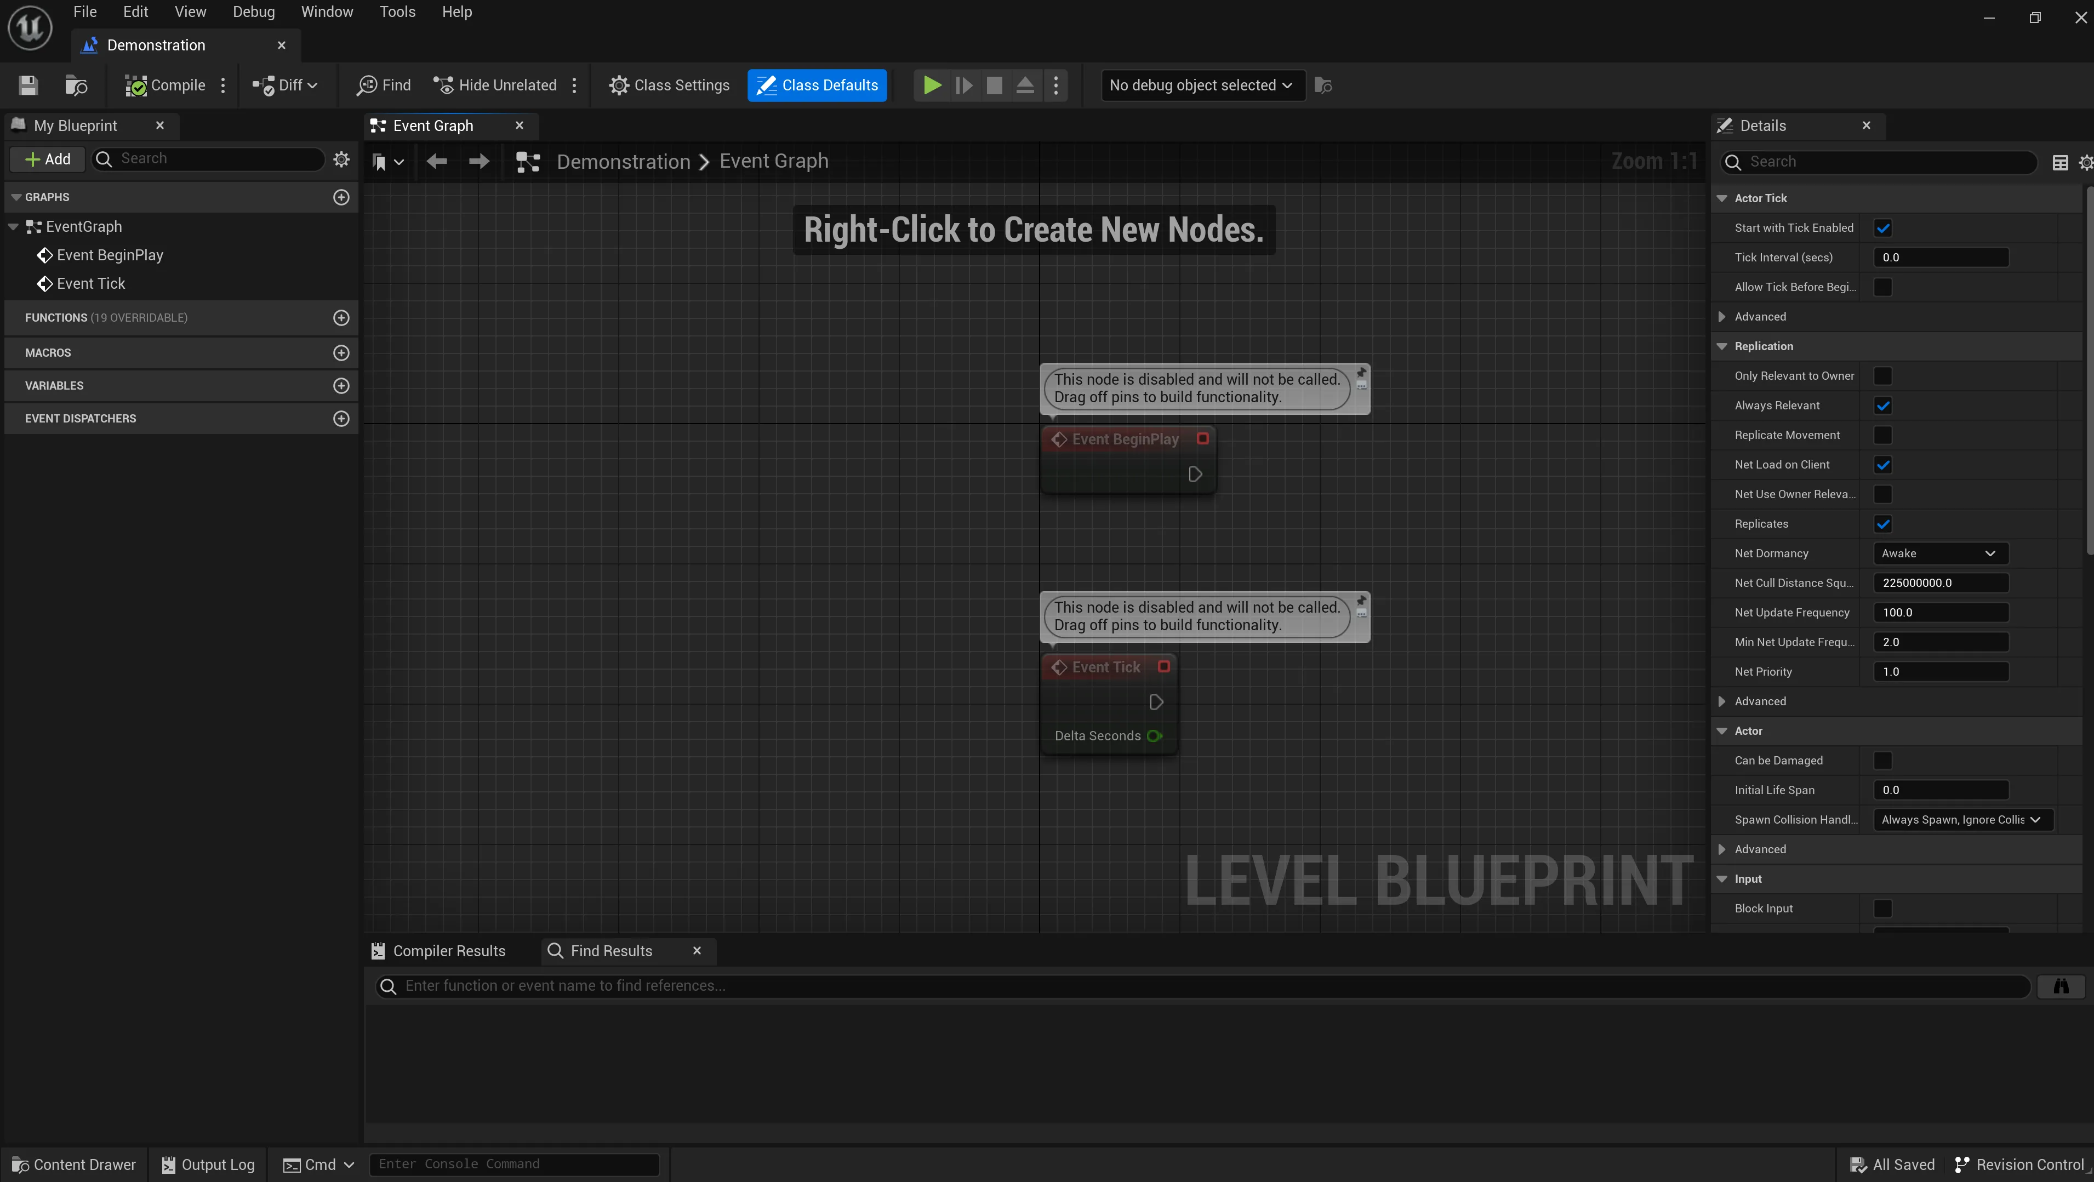This screenshot has width=2094, height=1182.
Task: Uncheck Always Relevant
Action: click(x=1882, y=406)
